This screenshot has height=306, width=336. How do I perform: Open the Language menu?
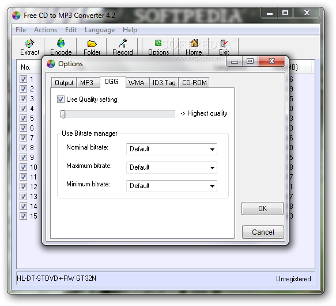tap(100, 30)
